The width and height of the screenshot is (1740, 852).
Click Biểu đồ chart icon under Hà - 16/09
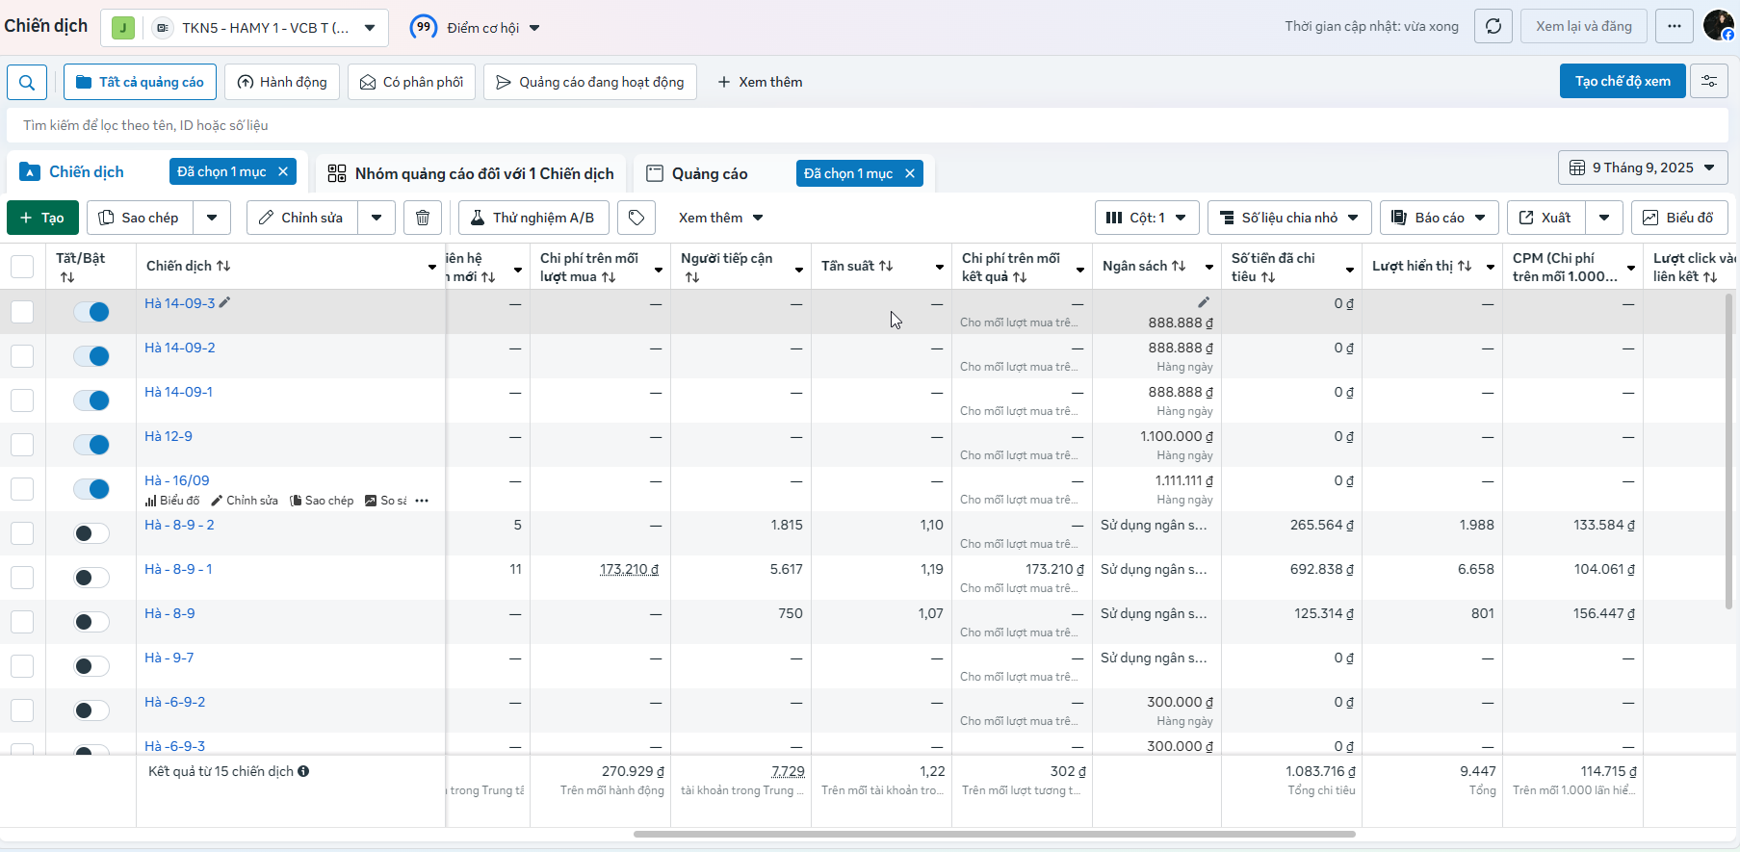172,501
